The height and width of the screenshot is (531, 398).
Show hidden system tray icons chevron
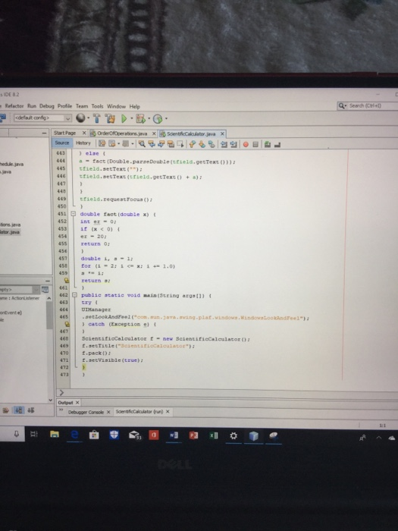pos(379,438)
